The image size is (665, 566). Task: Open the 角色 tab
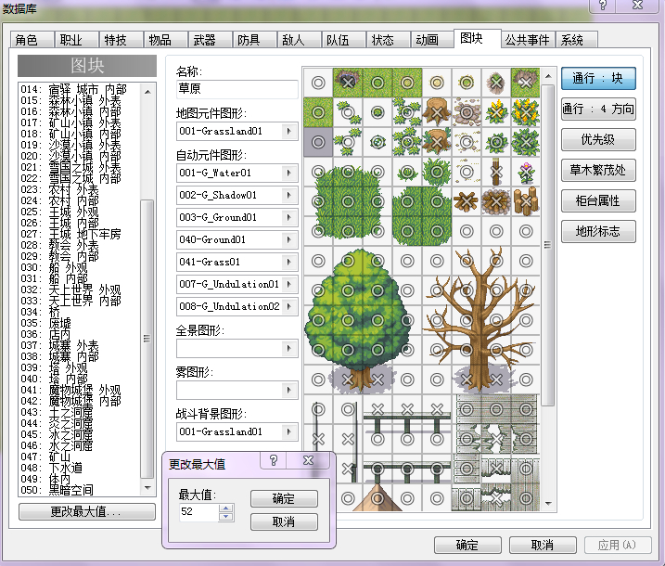(32, 40)
